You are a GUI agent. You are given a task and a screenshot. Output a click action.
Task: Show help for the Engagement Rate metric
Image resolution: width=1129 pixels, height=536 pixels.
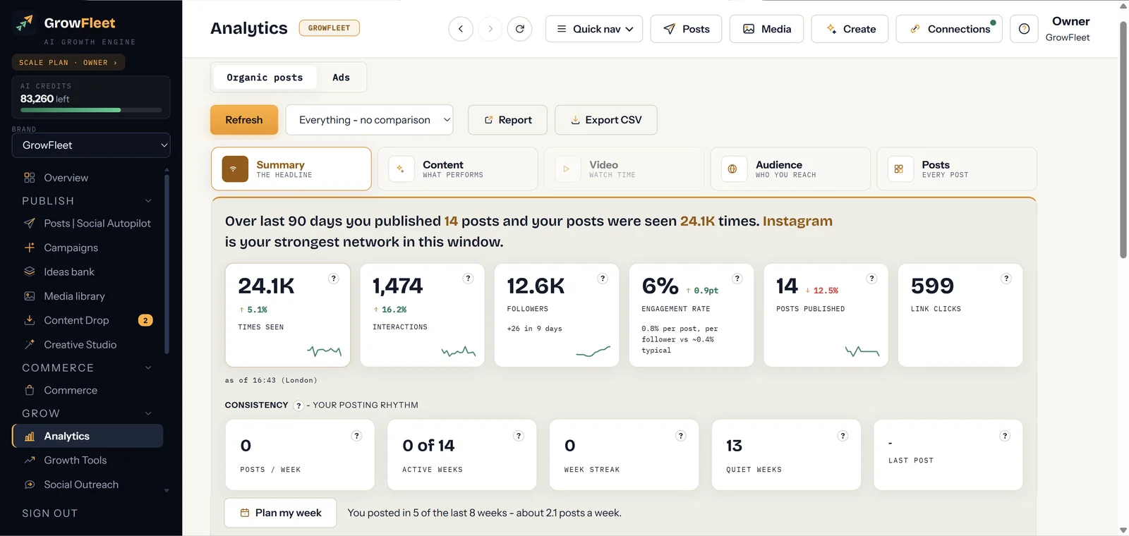coord(737,279)
